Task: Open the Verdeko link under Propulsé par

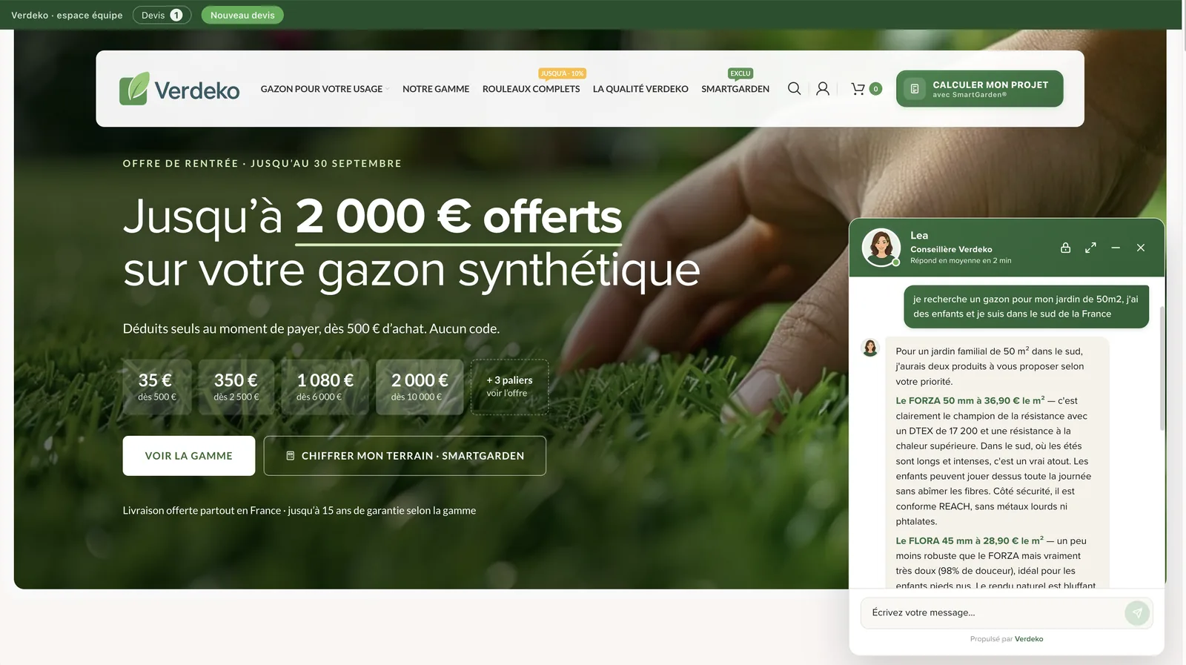Action: (x=1029, y=639)
